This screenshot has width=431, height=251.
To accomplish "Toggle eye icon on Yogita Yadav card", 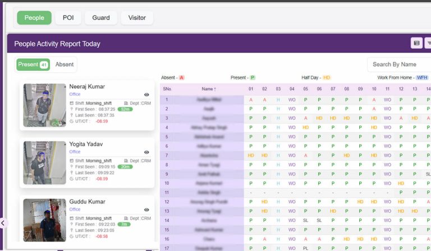I will tap(146, 152).
